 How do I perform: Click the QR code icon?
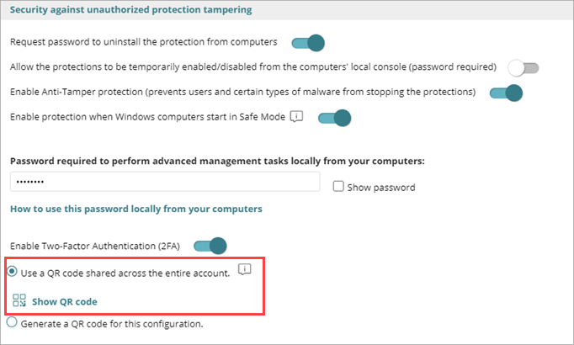click(x=19, y=300)
